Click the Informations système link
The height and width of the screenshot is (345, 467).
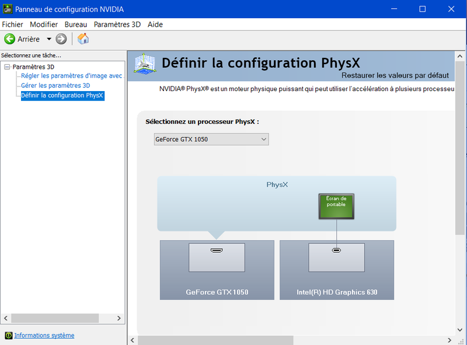[44, 336]
